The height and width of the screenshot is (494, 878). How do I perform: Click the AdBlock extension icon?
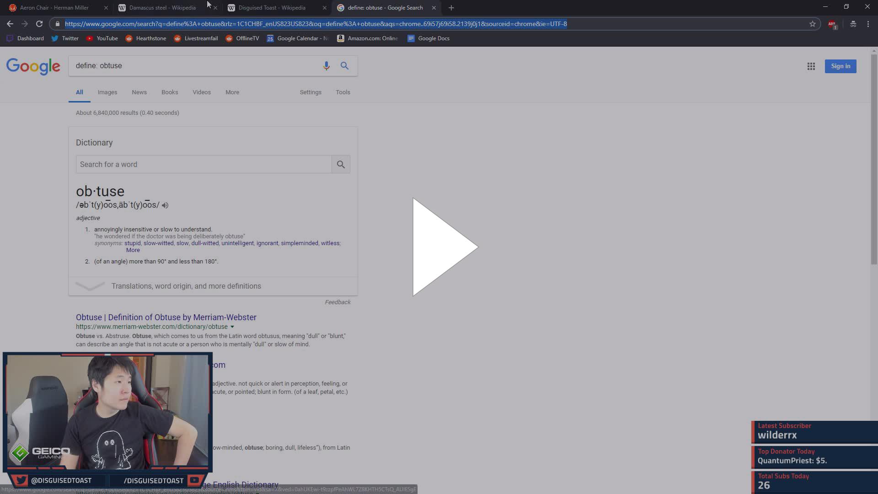click(x=832, y=24)
